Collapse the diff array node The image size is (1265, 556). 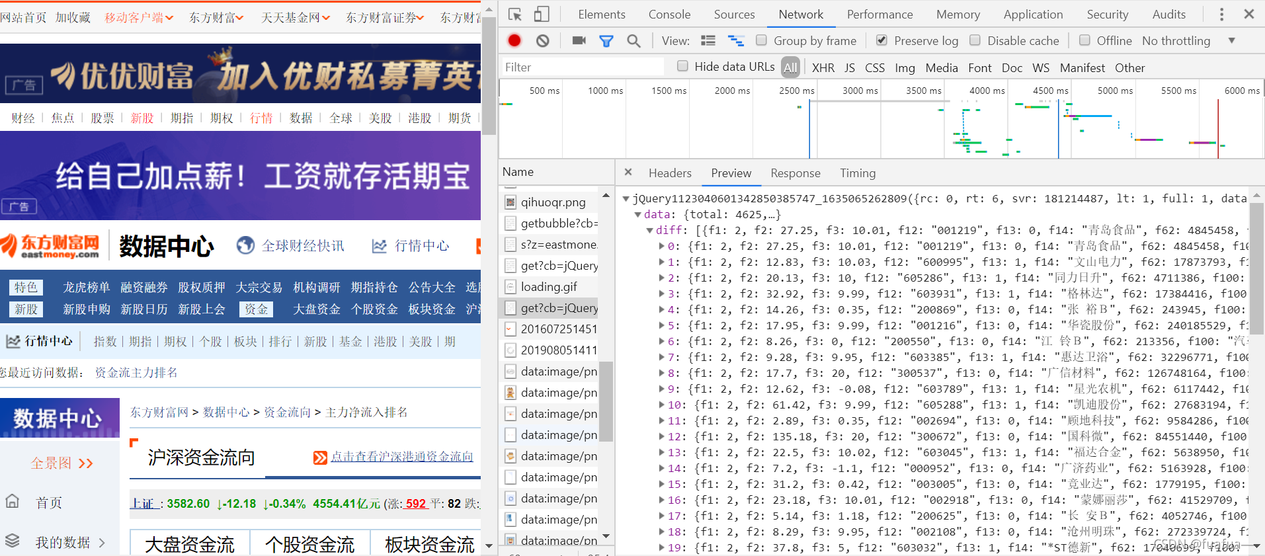(x=649, y=230)
